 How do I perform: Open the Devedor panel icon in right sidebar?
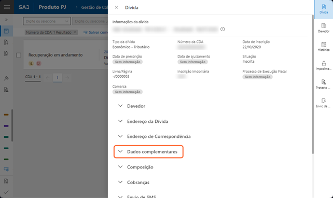tap(324, 28)
